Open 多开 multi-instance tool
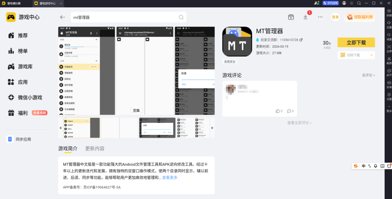Viewport: 392px width, 199px height. [389, 73]
